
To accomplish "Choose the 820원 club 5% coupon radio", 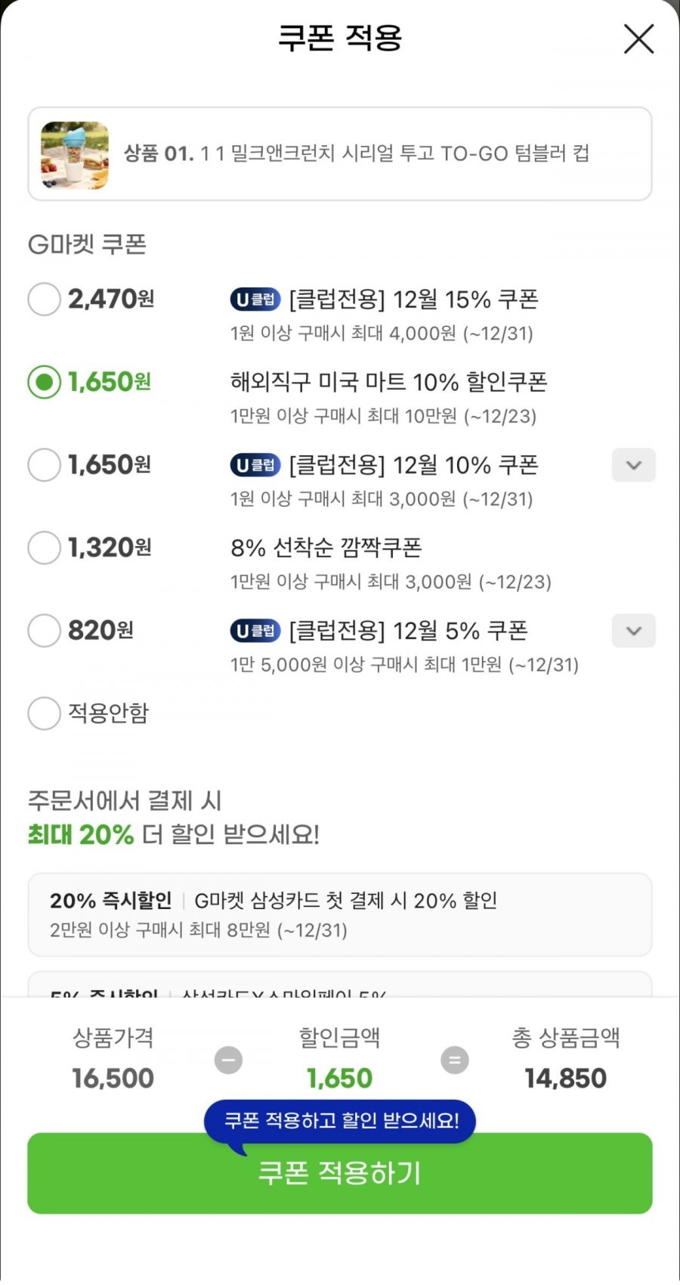I will [44, 631].
